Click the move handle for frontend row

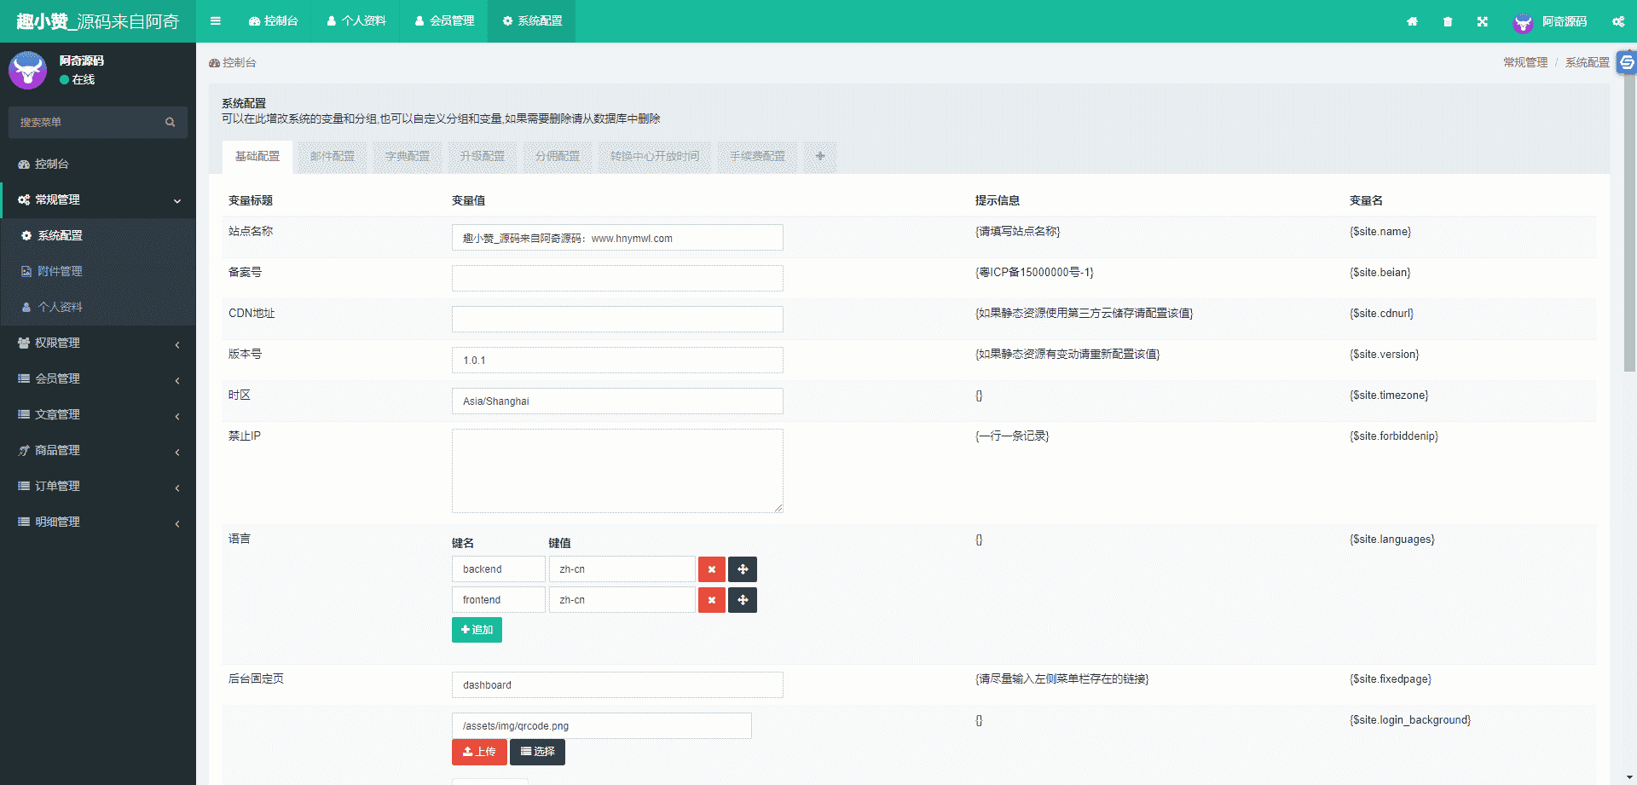point(743,600)
